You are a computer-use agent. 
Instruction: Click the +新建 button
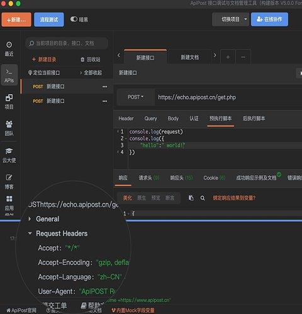tap(16, 19)
